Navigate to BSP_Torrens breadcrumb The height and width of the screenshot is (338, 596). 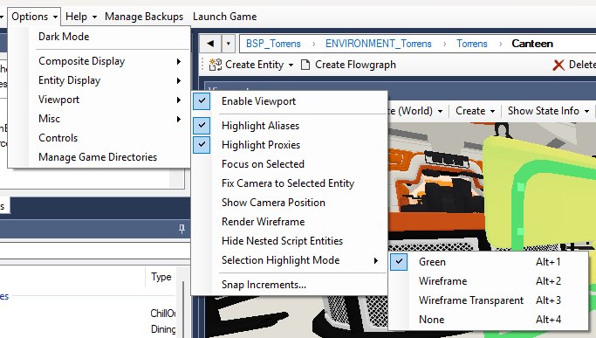(x=273, y=44)
